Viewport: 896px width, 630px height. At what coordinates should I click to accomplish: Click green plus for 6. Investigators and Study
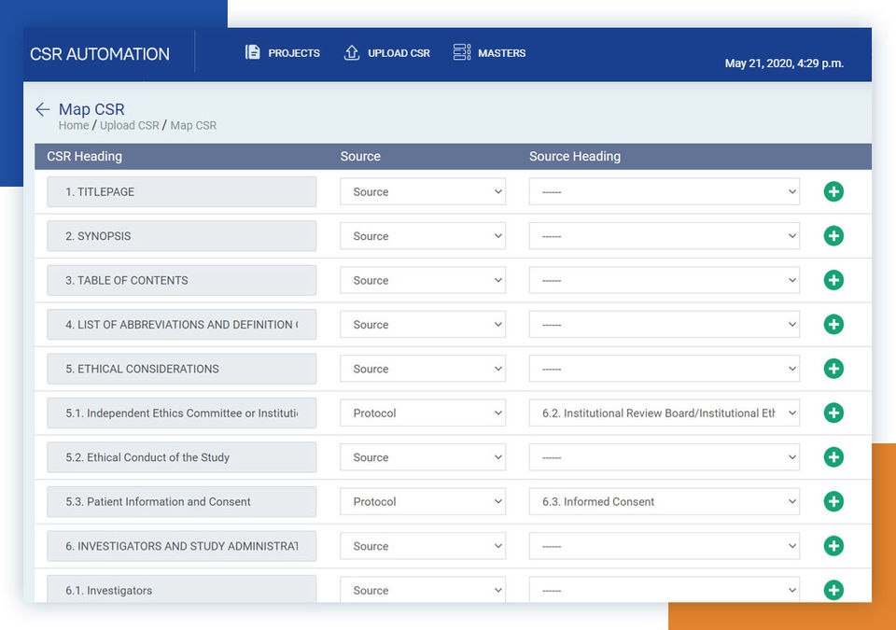(833, 546)
